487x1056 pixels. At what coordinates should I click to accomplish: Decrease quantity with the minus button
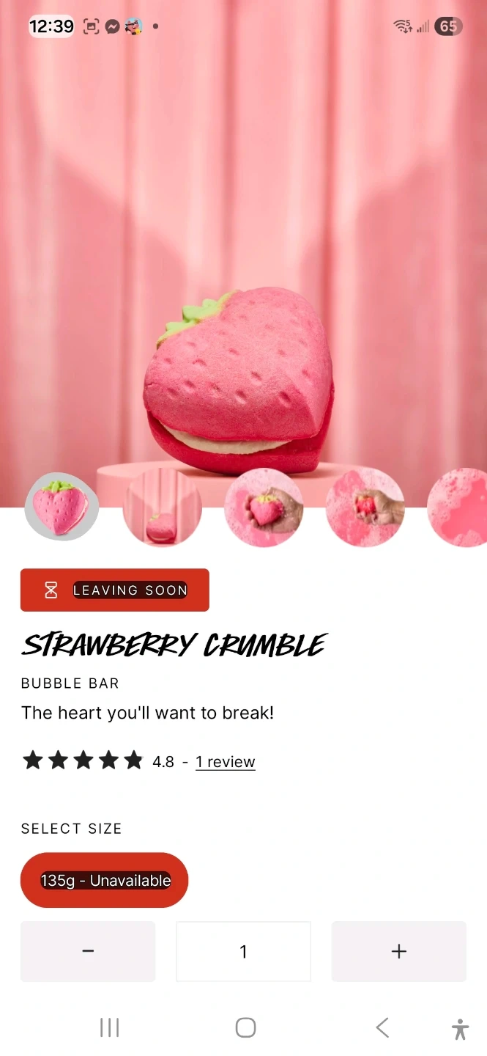click(x=88, y=951)
